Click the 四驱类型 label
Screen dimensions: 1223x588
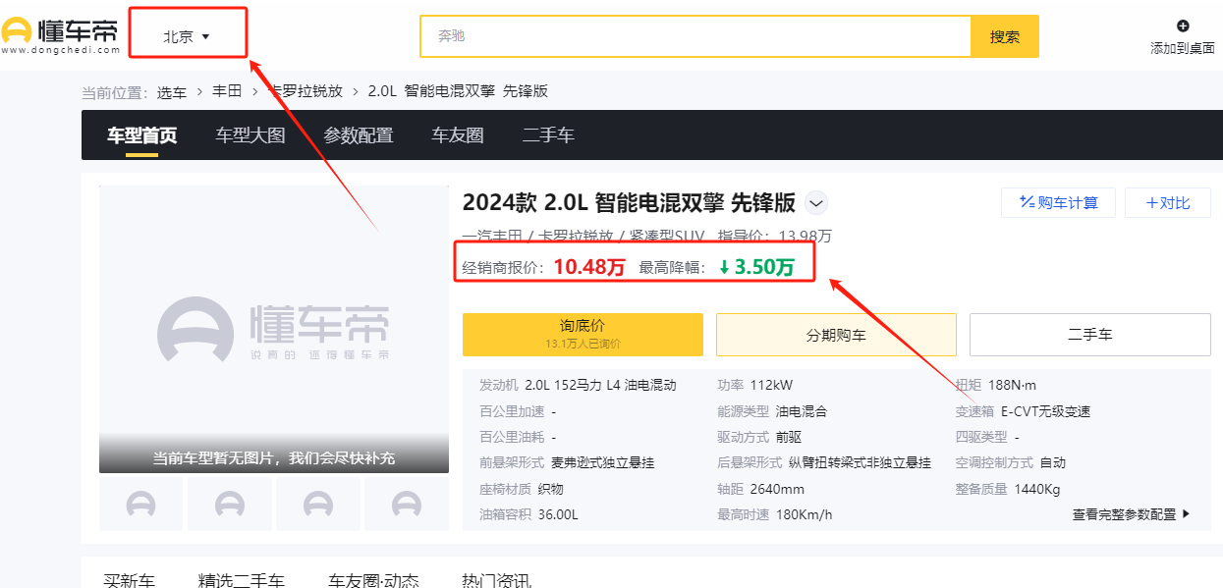point(981,437)
